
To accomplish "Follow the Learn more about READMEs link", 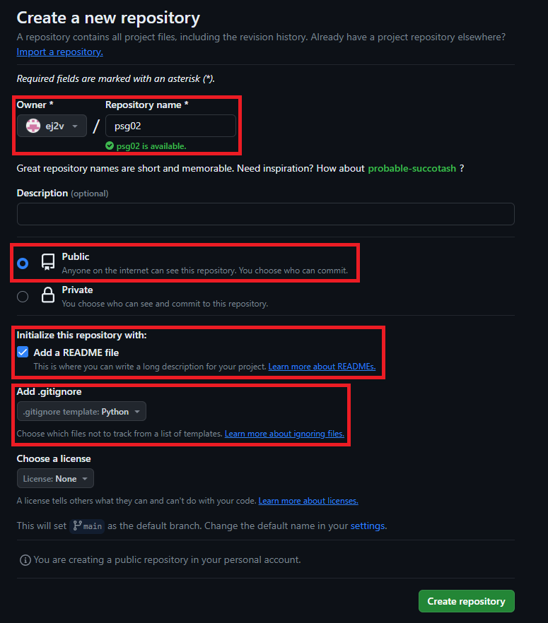I will [322, 367].
